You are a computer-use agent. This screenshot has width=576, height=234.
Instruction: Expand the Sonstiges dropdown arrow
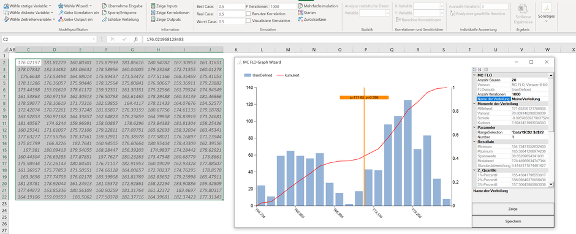[546, 21]
